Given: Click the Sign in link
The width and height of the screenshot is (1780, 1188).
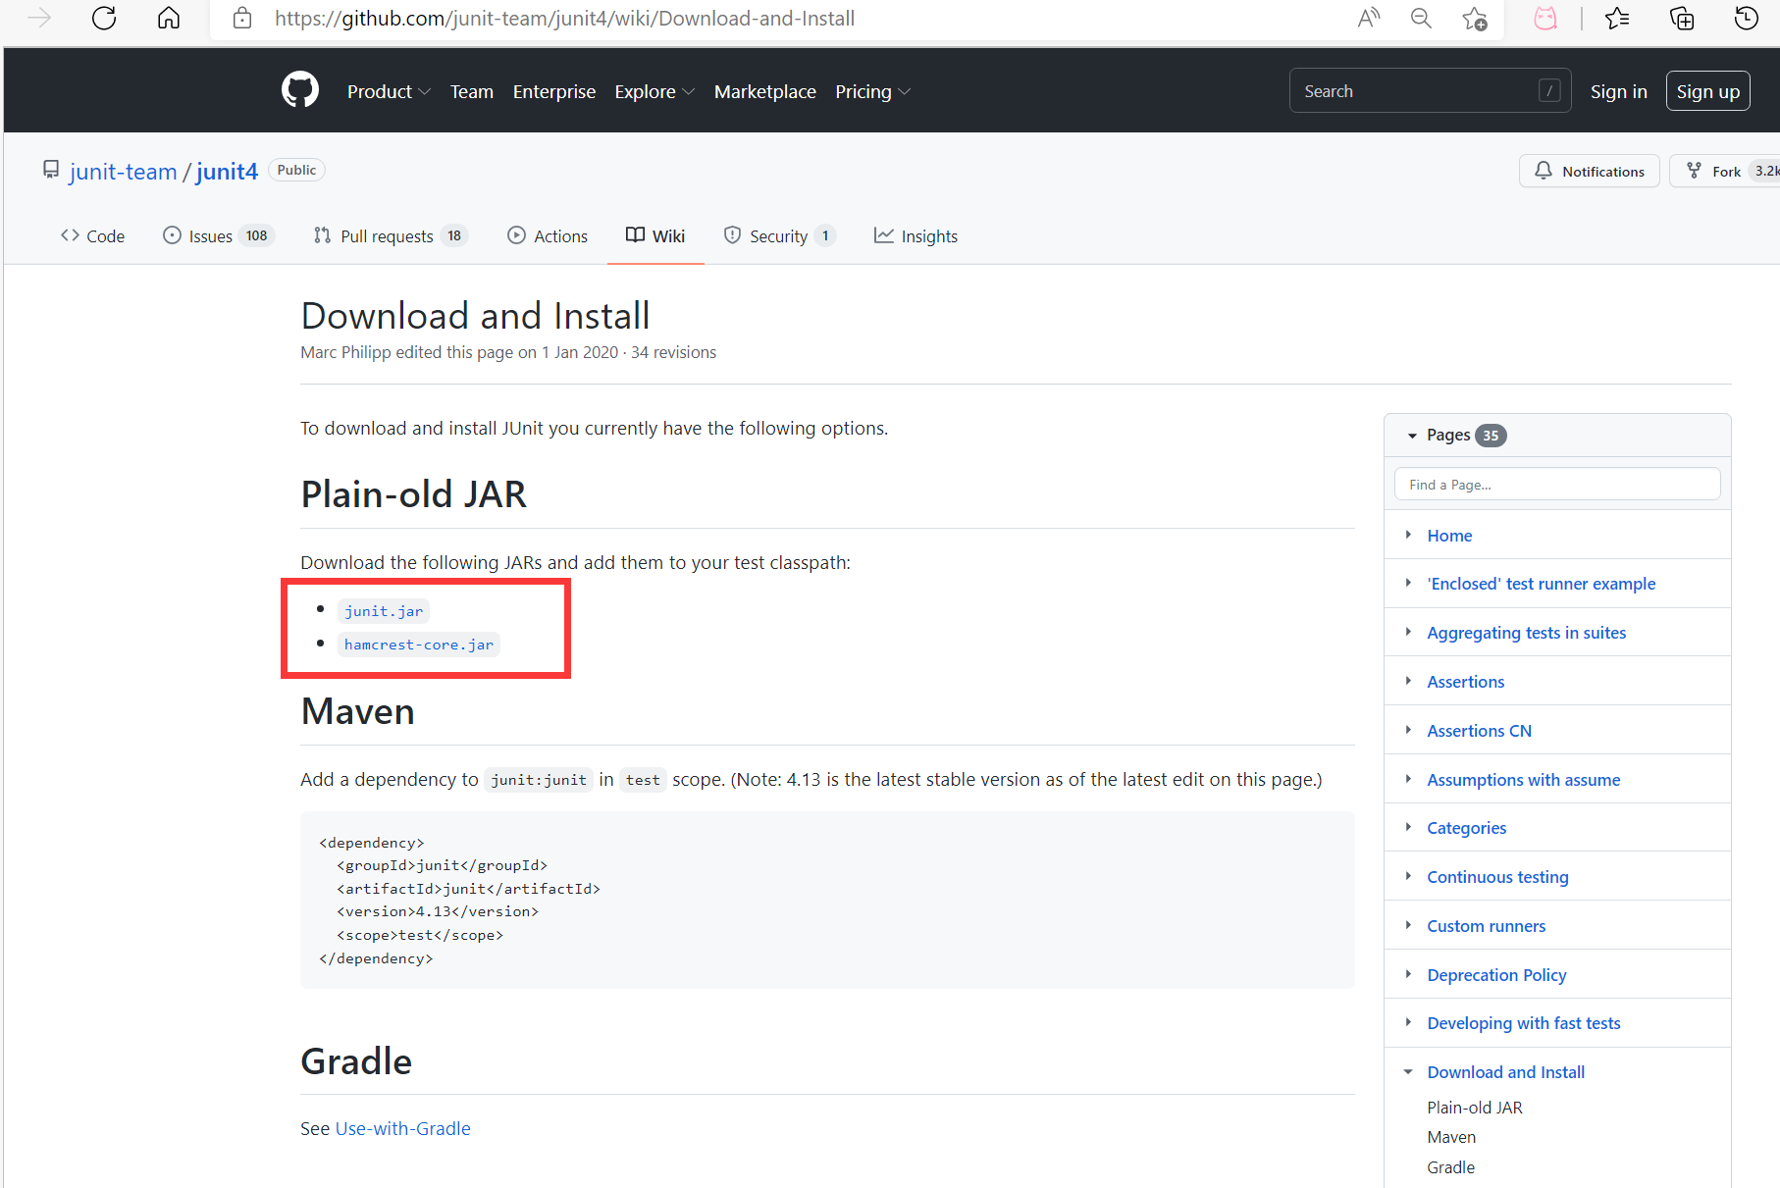Looking at the screenshot, I should click(1619, 91).
